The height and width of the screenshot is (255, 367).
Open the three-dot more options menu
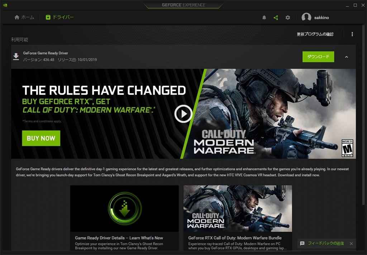(352, 34)
